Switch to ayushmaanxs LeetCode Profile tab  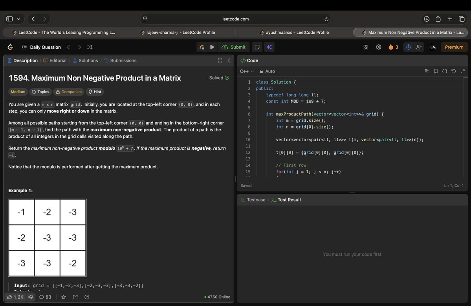pyautogui.click(x=294, y=33)
